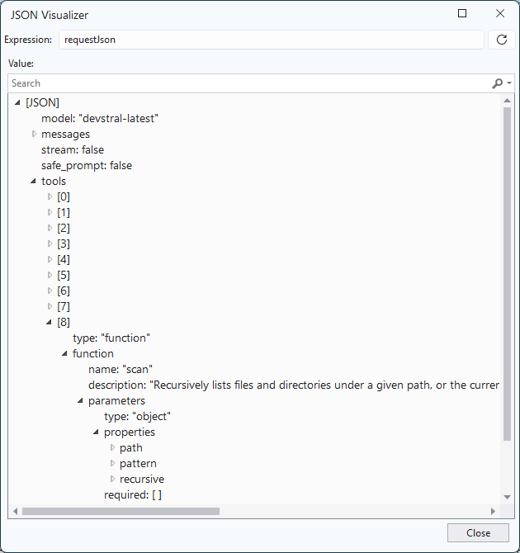Collapse the parameters node
The height and width of the screenshot is (553, 520).
point(80,401)
